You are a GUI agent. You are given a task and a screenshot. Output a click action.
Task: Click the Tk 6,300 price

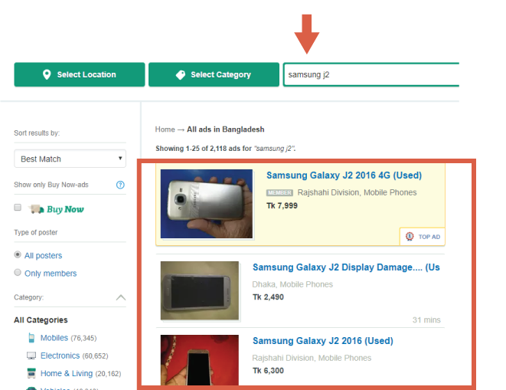268,371
